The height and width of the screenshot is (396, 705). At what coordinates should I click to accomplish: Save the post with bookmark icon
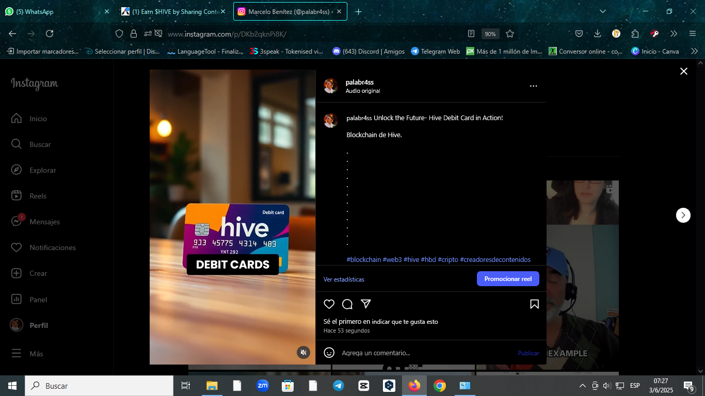pos(535,304)
